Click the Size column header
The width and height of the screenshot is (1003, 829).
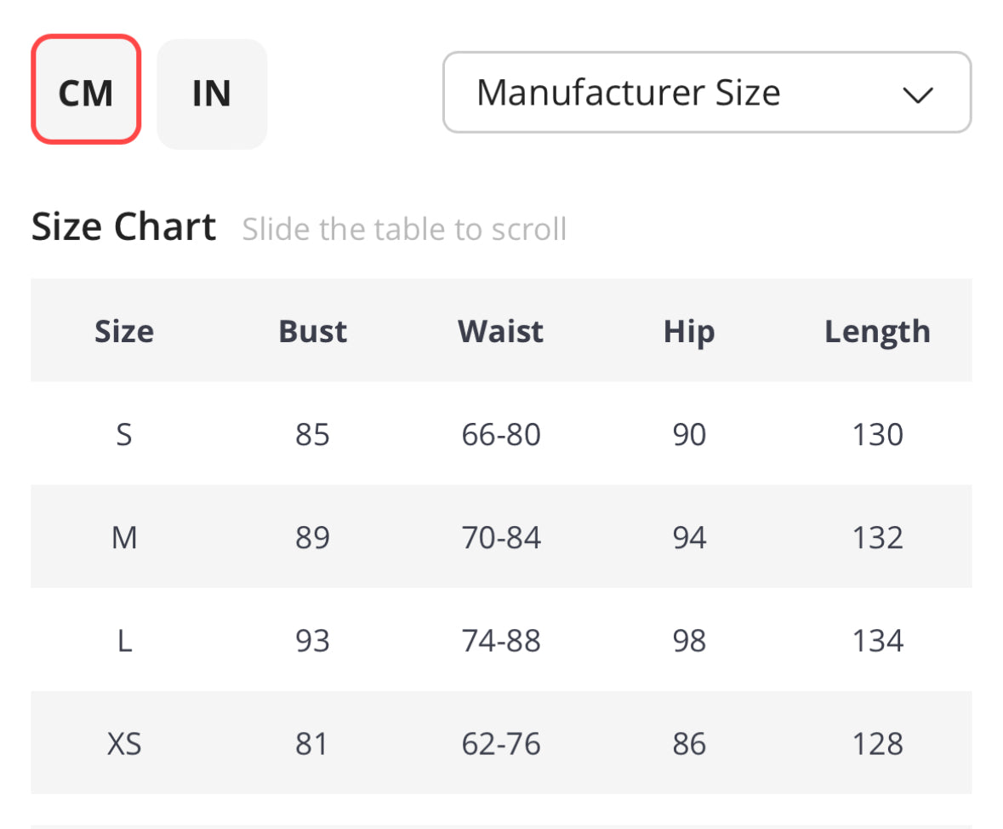tap(124, 331)
